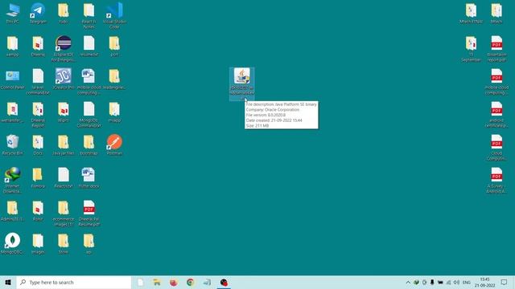515x289 pixels.
Task: Select the android certificate PDF file
Action: pos(496,115)
